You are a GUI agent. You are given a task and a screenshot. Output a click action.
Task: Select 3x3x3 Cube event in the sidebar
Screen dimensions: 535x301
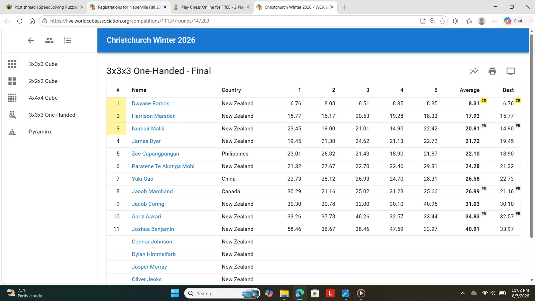(x=49, y=64)
